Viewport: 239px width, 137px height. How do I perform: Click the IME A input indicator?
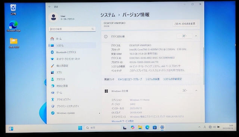(x=205, y=127)
